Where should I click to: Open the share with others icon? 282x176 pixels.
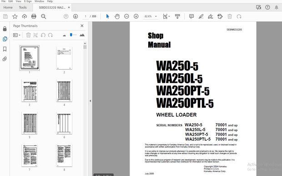[x=258, y=7]
